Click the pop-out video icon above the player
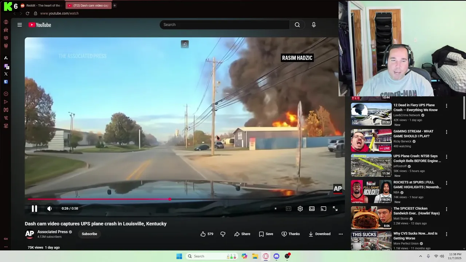Image resolution: width=466 pixels, height=262 pixels. click(x=185, y=44)
